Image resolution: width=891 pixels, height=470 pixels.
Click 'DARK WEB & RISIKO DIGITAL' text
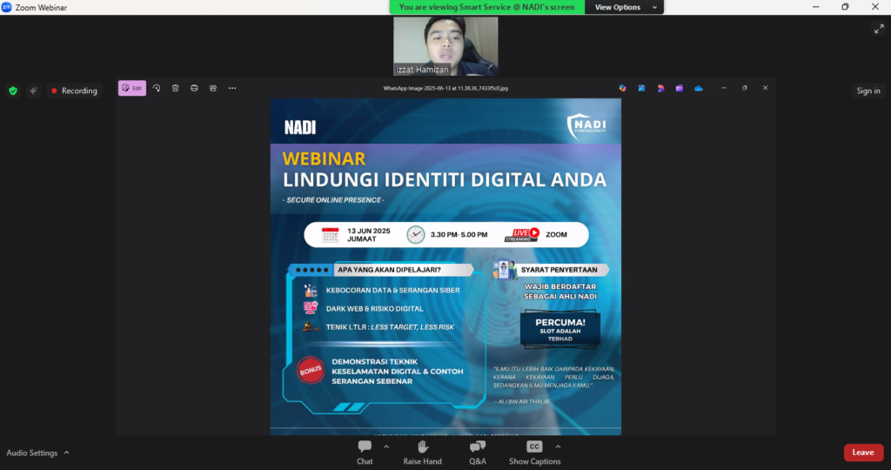[374, 309]
